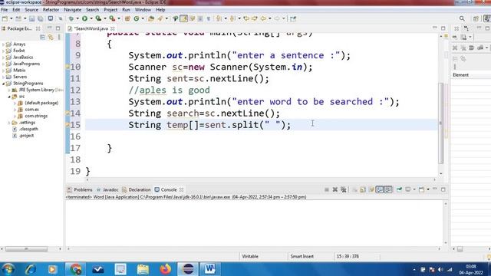Open Chrome from the taskbar
The width and height of the screenshot is (491, 276).
click(75, 269)
